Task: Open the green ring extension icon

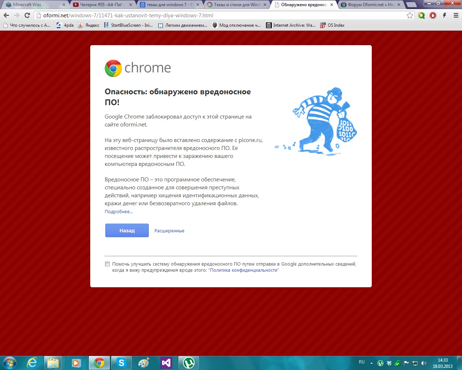Action: coord(422,16)
